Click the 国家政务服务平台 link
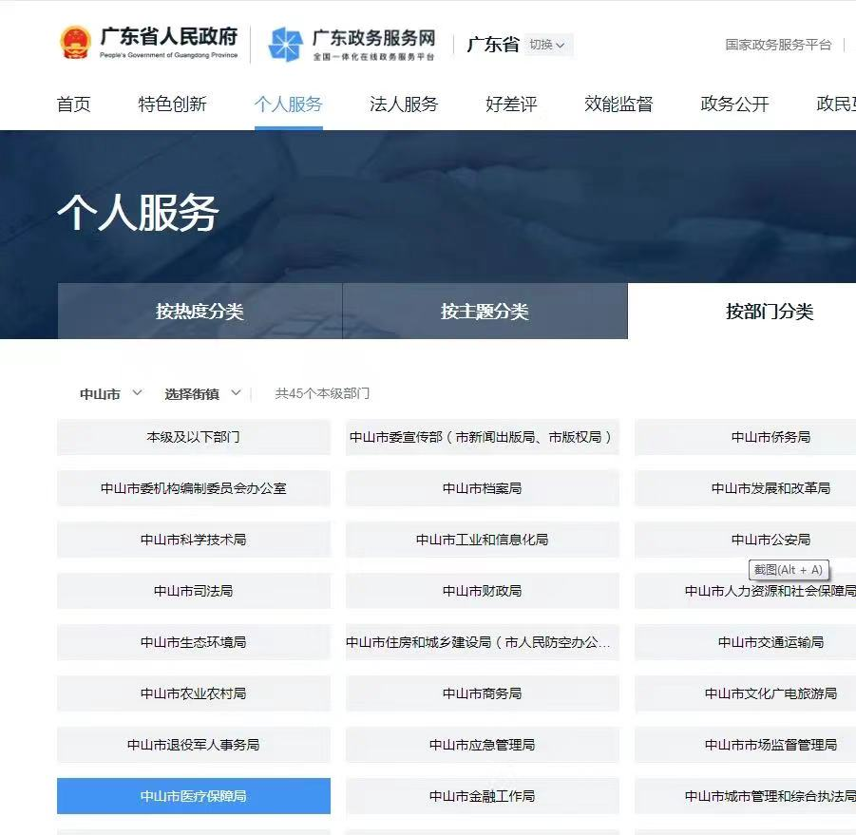This screenshot has width=856, height=835. [777, 45]
